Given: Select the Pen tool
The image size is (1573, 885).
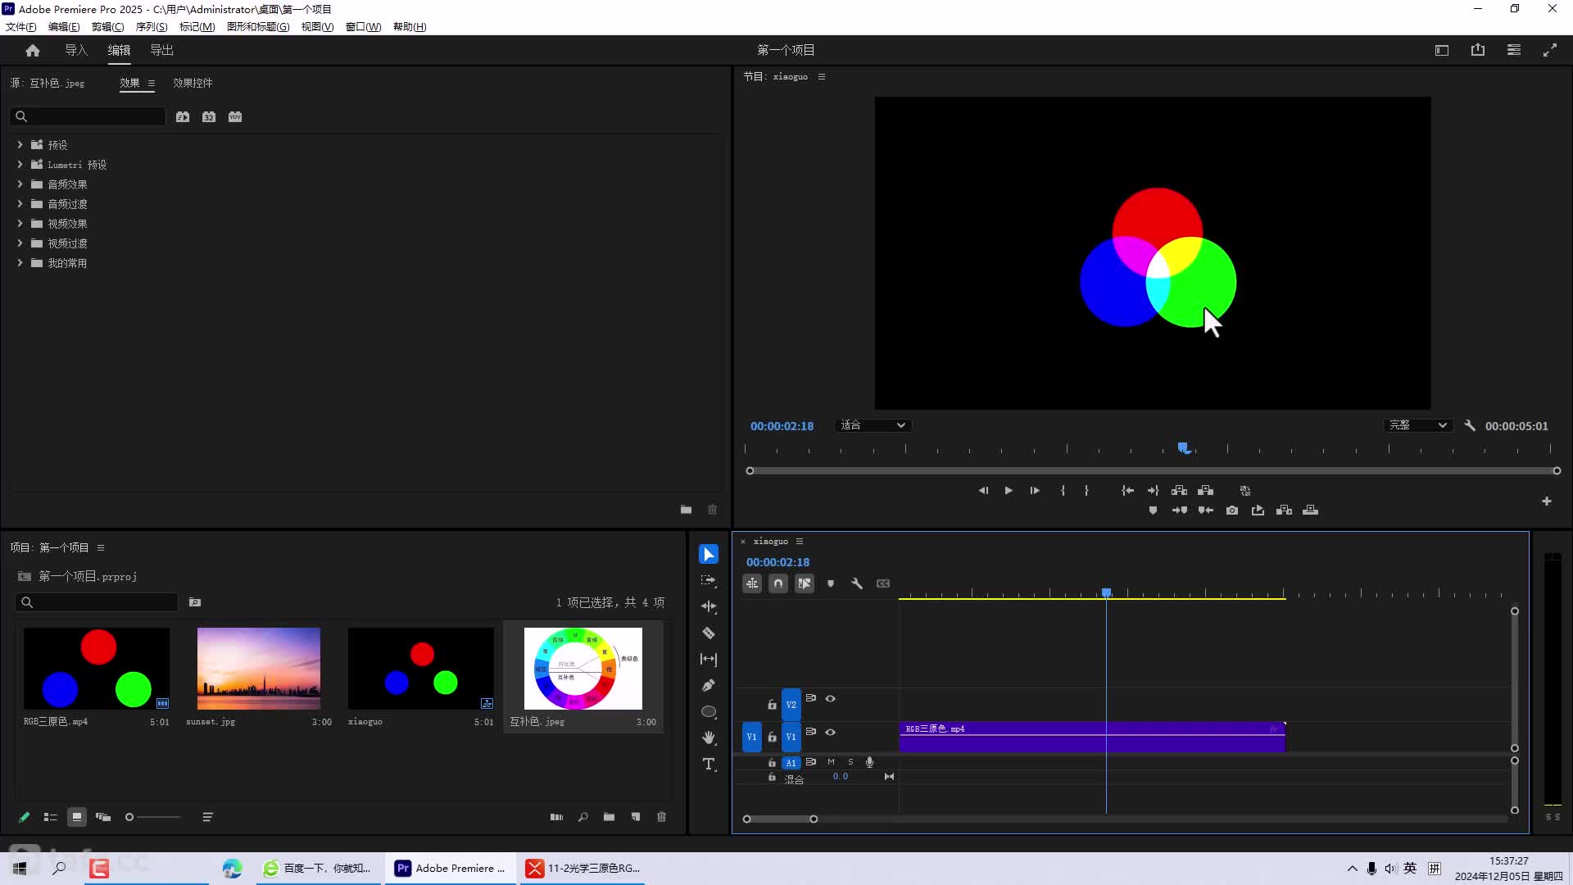Looking at the screenshot, I should pos(709,685).
